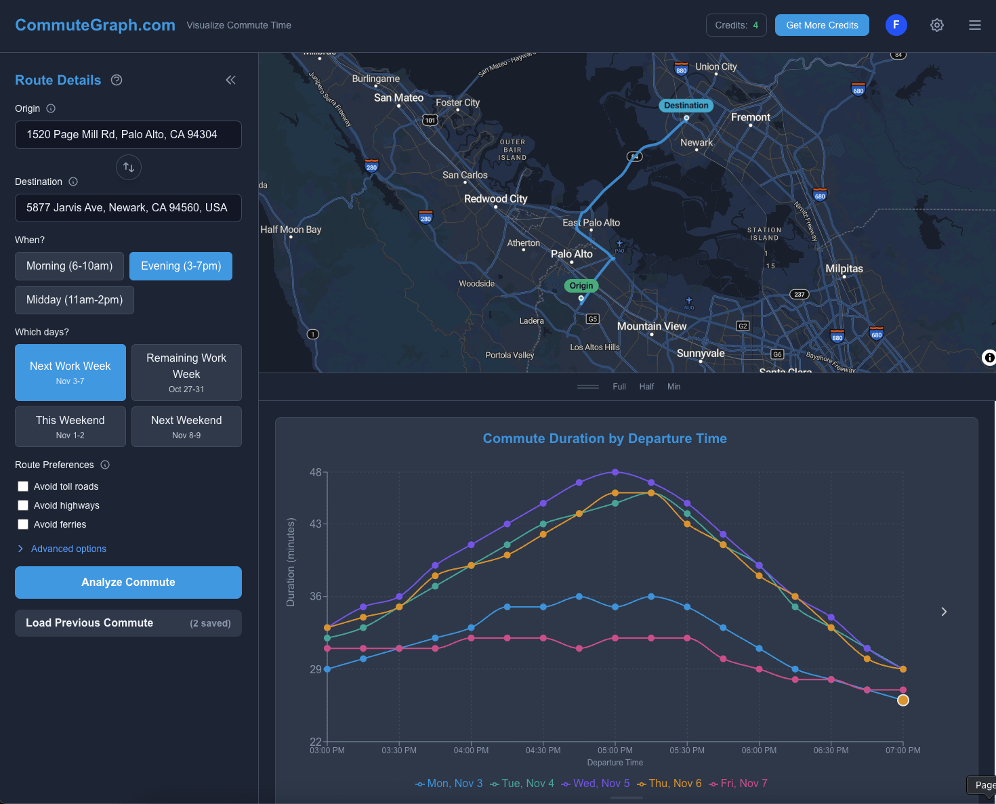Image resolution: width=996 pixels, height=804 pixels.
Task: Click the Destination address field
Action: click(128, 208)
